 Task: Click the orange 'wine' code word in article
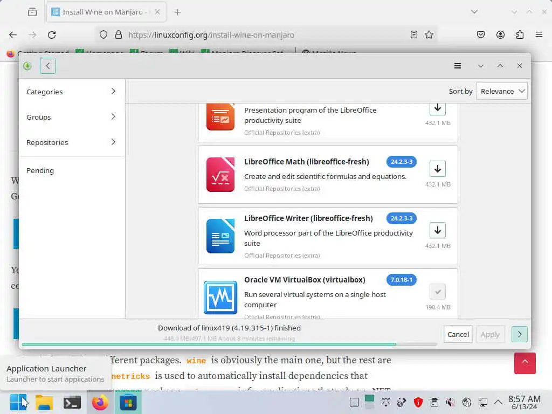(x=196, y=361)
